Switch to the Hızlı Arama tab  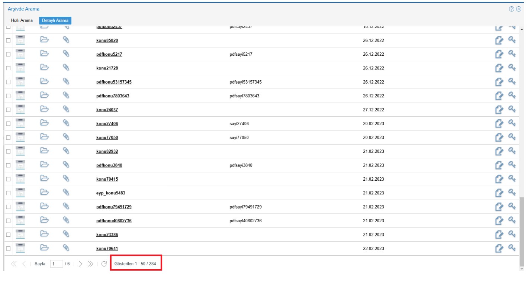22,20
